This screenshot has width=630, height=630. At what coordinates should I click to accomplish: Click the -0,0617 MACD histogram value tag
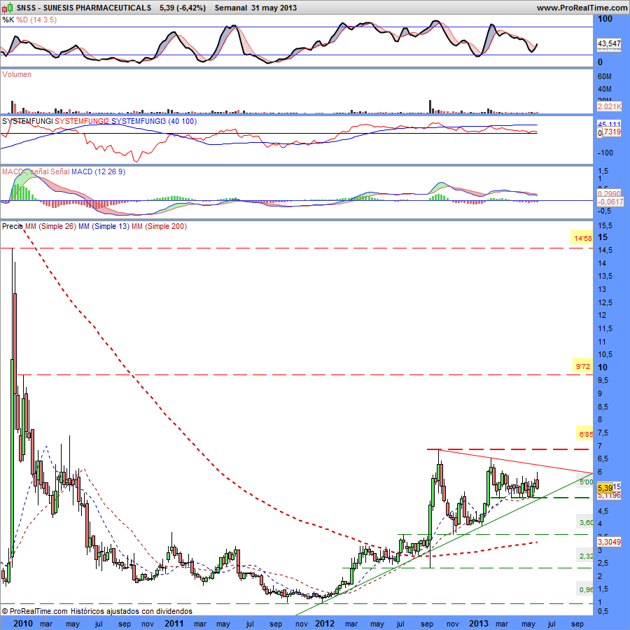[x=610, y=202]
